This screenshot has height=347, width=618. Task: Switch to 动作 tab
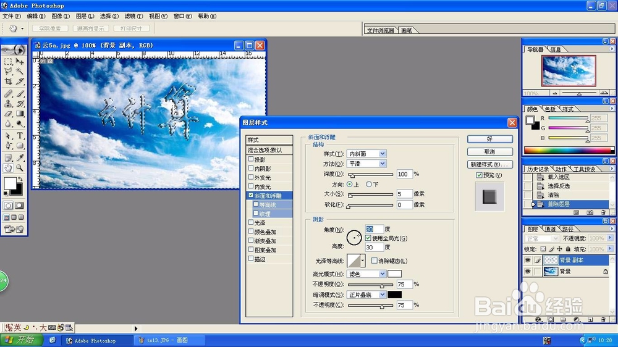pos(561,169)
